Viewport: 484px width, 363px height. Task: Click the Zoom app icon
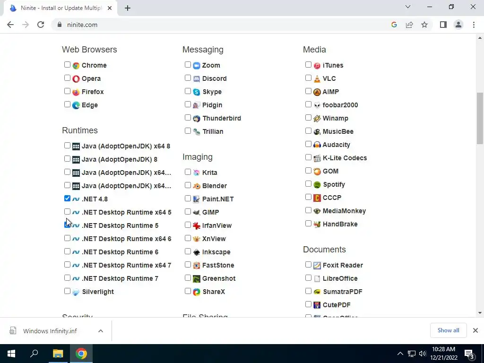click(197, 65)
